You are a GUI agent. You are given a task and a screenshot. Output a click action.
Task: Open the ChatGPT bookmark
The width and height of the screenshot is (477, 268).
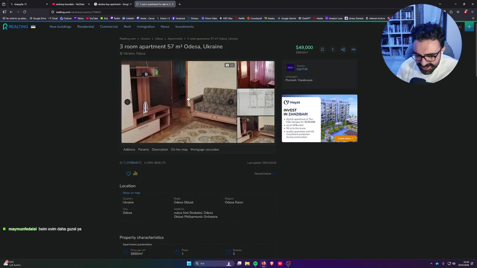[x=304, y=18]
